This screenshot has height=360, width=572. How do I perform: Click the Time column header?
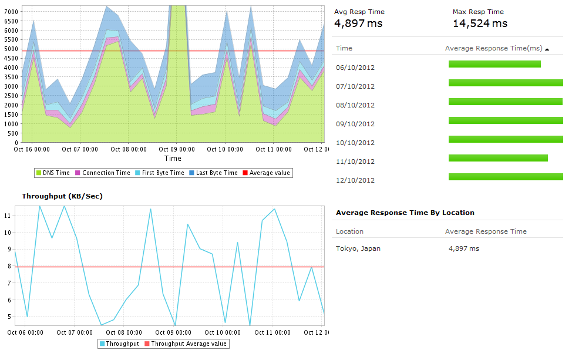pos(344,48)
